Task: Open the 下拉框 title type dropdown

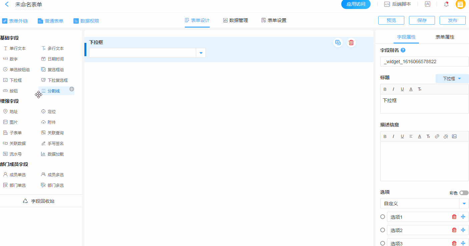Action: 452,78
